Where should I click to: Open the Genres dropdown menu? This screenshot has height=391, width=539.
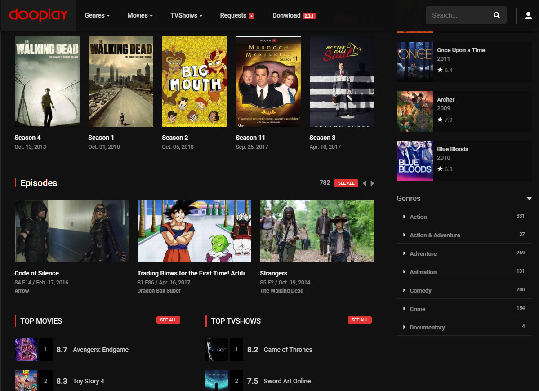(x=97, y=15)
